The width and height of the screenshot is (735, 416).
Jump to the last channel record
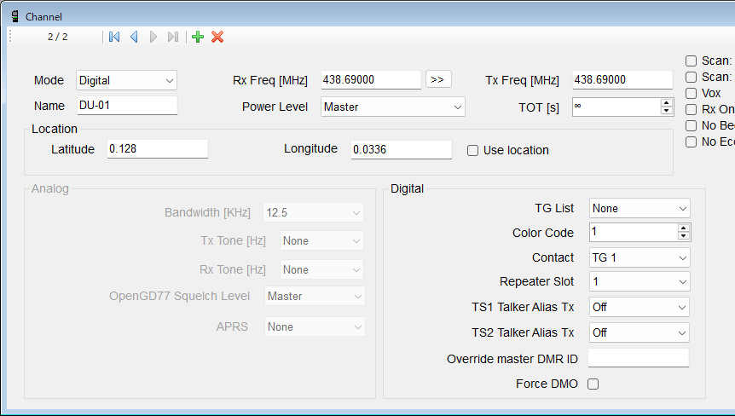[173, 37]
